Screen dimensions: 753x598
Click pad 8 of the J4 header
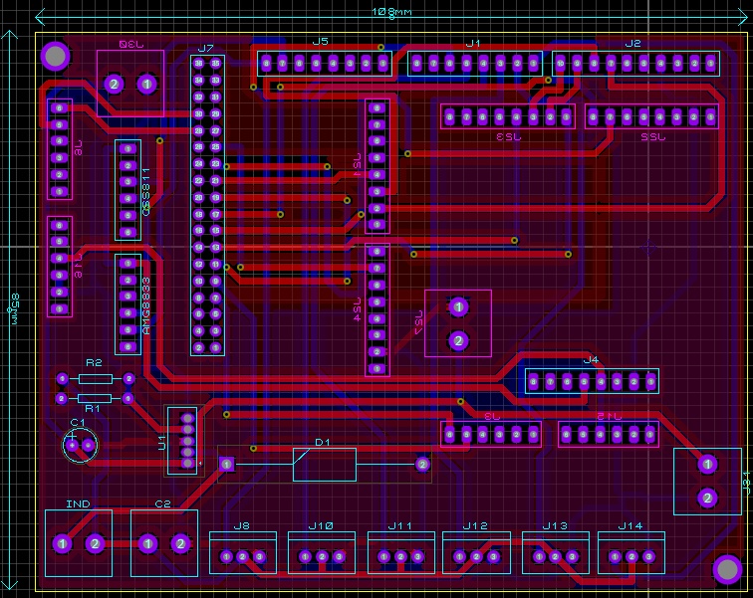(534, 382)
